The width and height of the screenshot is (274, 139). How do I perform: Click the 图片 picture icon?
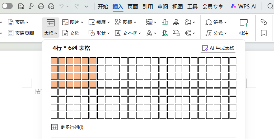click(x=65, y=22)
